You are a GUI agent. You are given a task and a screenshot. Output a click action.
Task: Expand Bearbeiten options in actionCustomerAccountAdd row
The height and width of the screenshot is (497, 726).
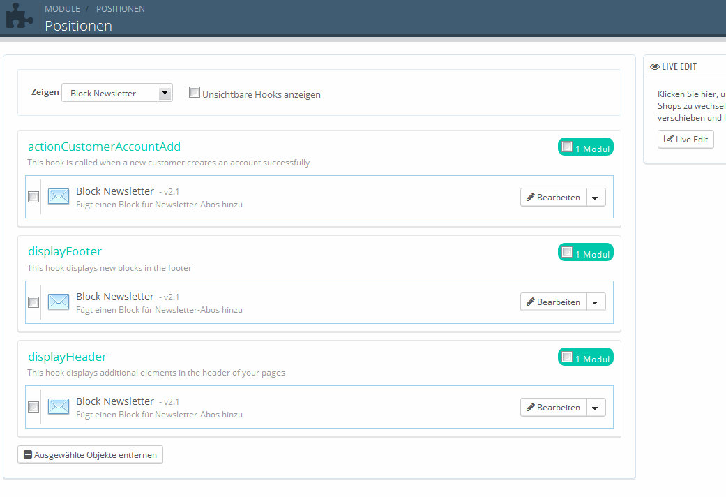tap(596, 198)
